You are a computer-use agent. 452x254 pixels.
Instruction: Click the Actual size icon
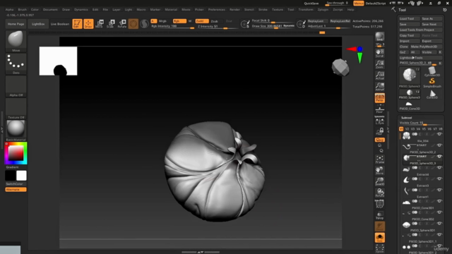380,75
